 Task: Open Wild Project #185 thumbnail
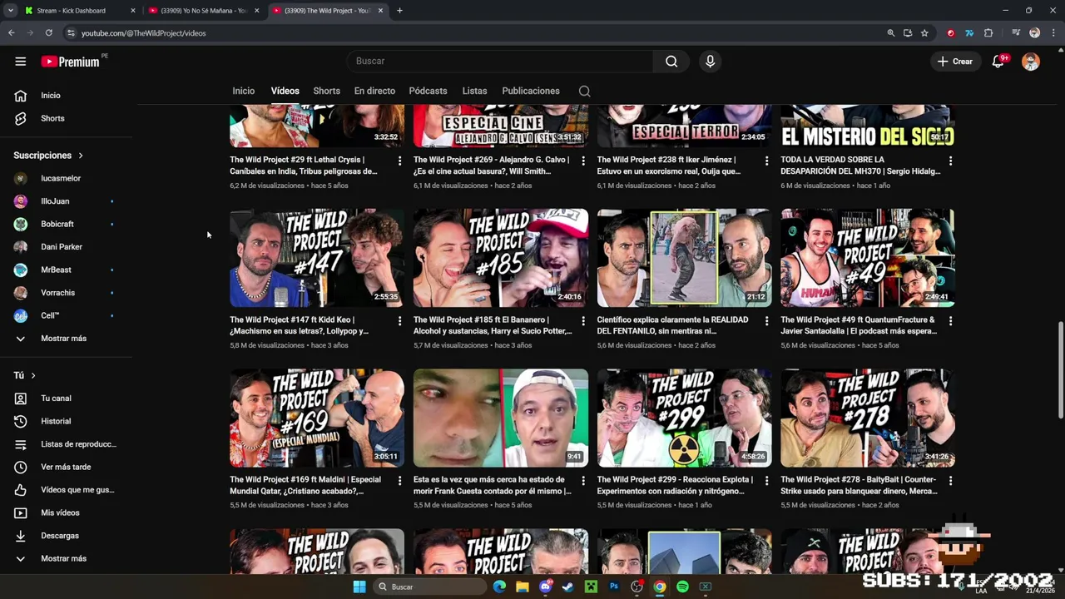[501, 258]
